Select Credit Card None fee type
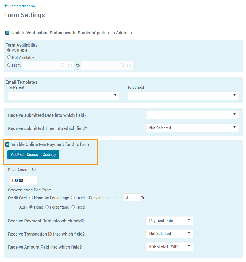The image size is (246, 262). [x=31, y=198]
